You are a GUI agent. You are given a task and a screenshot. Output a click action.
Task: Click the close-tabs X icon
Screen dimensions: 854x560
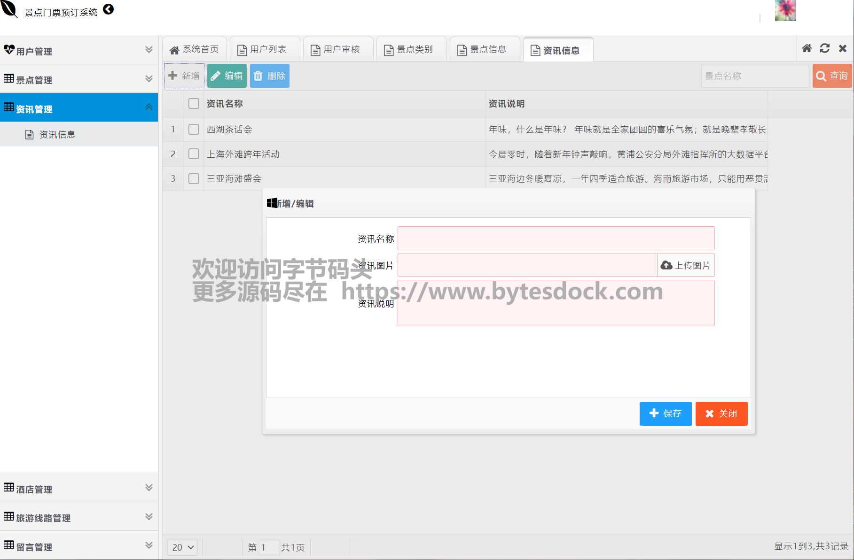click(x=842, y=48)
